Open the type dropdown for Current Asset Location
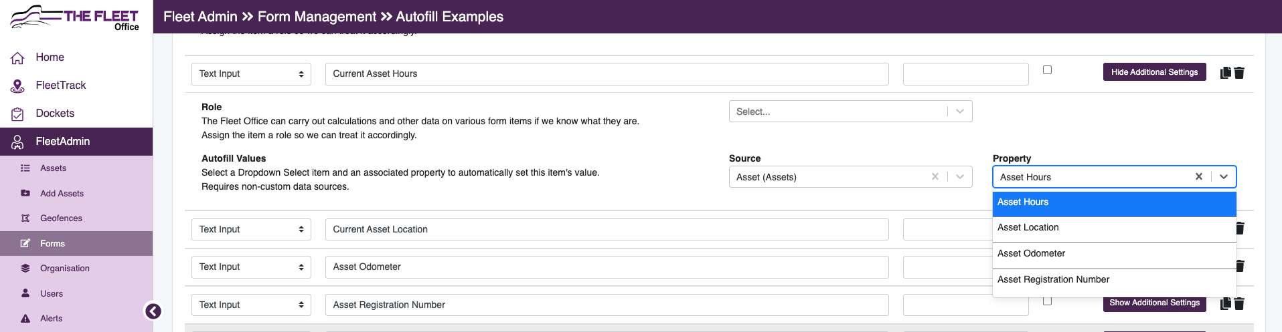Image resolution: width=1282 pixels, height=332 pixels. (251, 229)
